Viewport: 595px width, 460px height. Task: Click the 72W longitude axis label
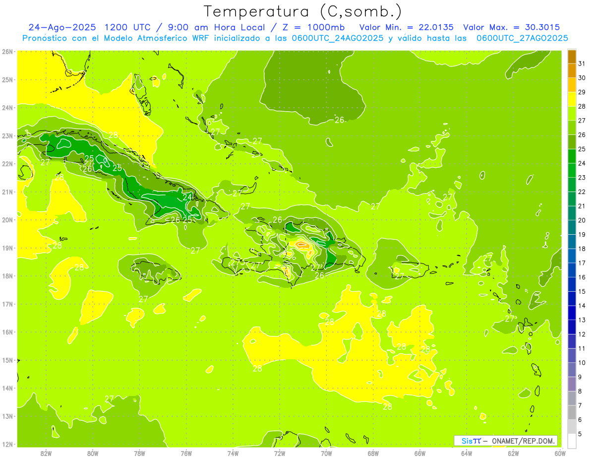coord(279,453)
